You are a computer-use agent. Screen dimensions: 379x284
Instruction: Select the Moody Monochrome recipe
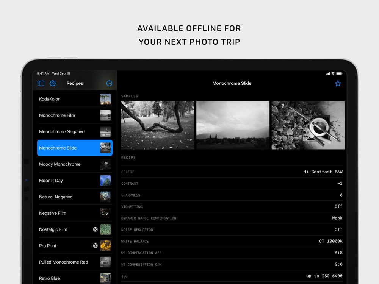75,164
